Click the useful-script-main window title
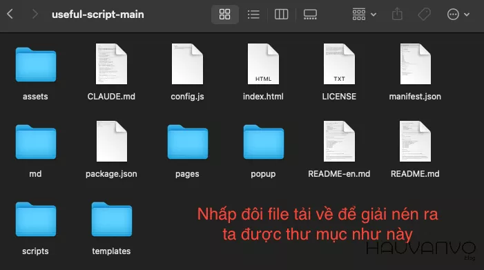 (98, 15)
